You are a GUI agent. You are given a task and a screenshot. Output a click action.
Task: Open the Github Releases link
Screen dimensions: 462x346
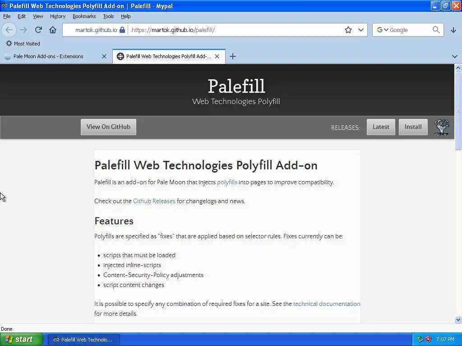(154, 201)
